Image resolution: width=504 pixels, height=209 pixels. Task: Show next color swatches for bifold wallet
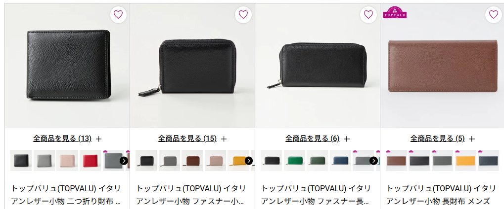click(x=124, y=161)
